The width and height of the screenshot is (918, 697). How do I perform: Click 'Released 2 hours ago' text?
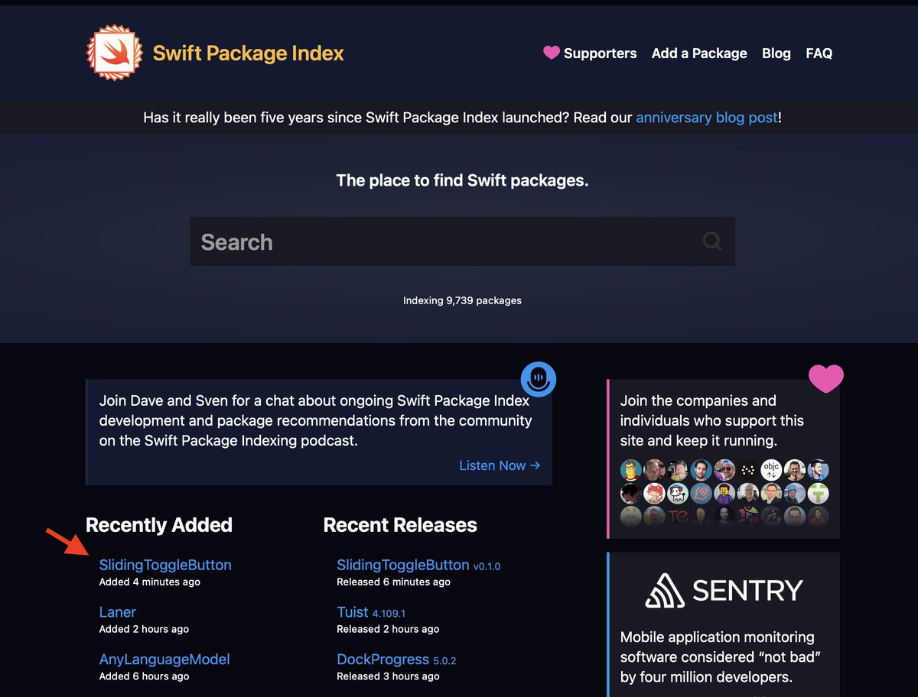389,629
